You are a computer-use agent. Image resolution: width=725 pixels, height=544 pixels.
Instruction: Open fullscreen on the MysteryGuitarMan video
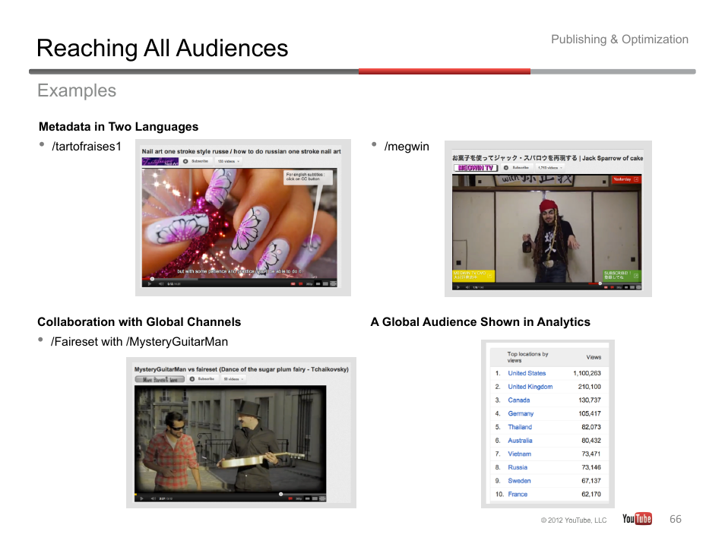point(321,498)
